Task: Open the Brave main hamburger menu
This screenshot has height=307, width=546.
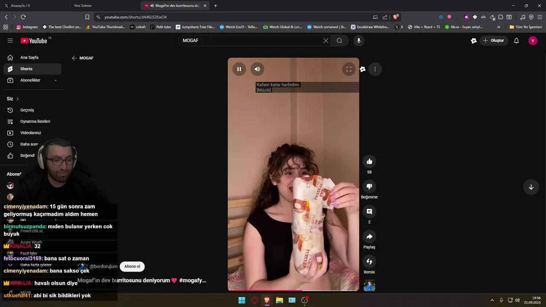Action: 540,17
